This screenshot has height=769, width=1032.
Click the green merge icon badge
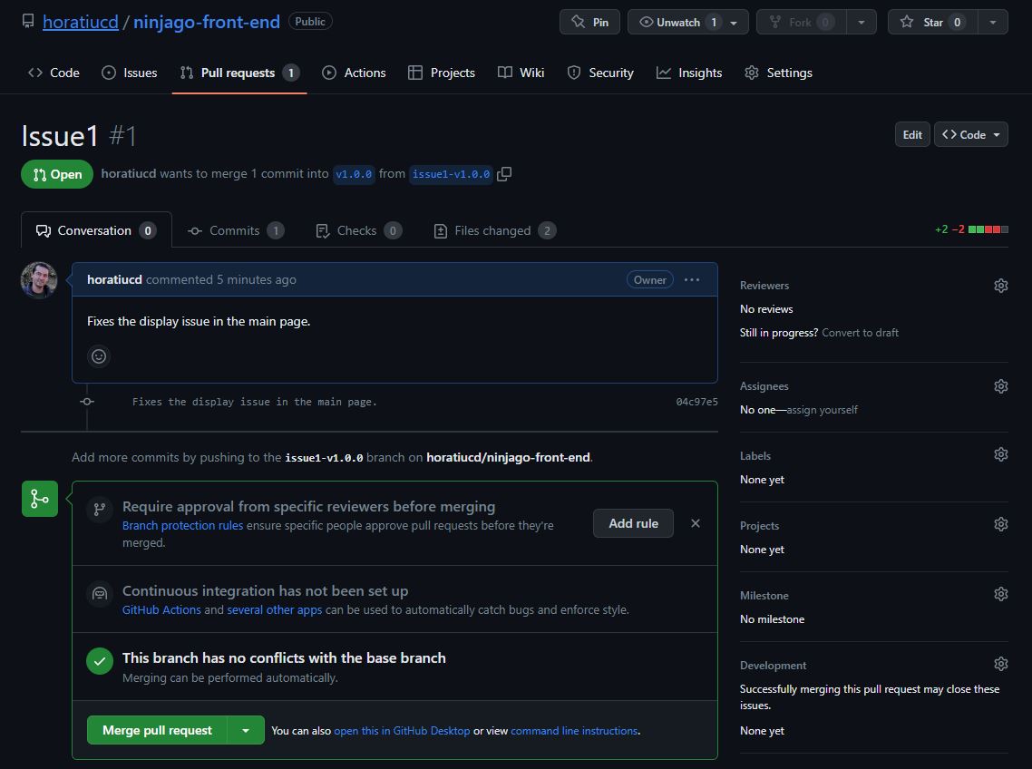click(40, 499)
